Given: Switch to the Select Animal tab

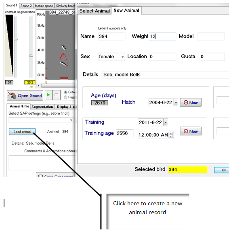Looking at the screenshot, I should 95,11.
